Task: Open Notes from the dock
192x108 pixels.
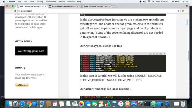Action: coord(61,104)
